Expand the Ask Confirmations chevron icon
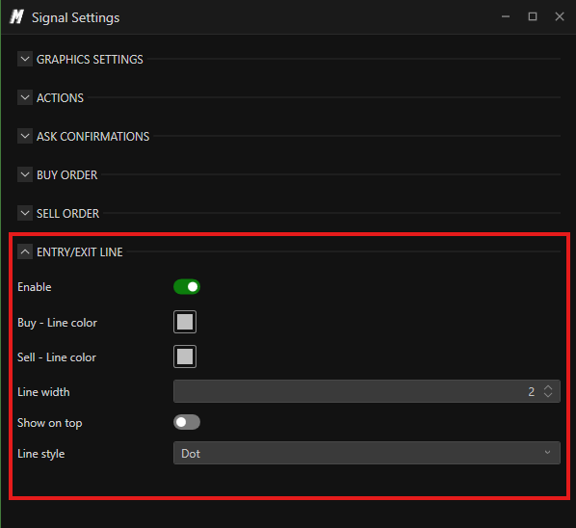 pos(25,136)
